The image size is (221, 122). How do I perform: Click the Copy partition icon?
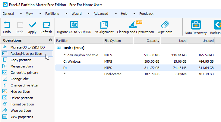click(x=5, y=60)
